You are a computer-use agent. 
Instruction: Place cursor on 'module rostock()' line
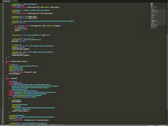coord(12,78)
